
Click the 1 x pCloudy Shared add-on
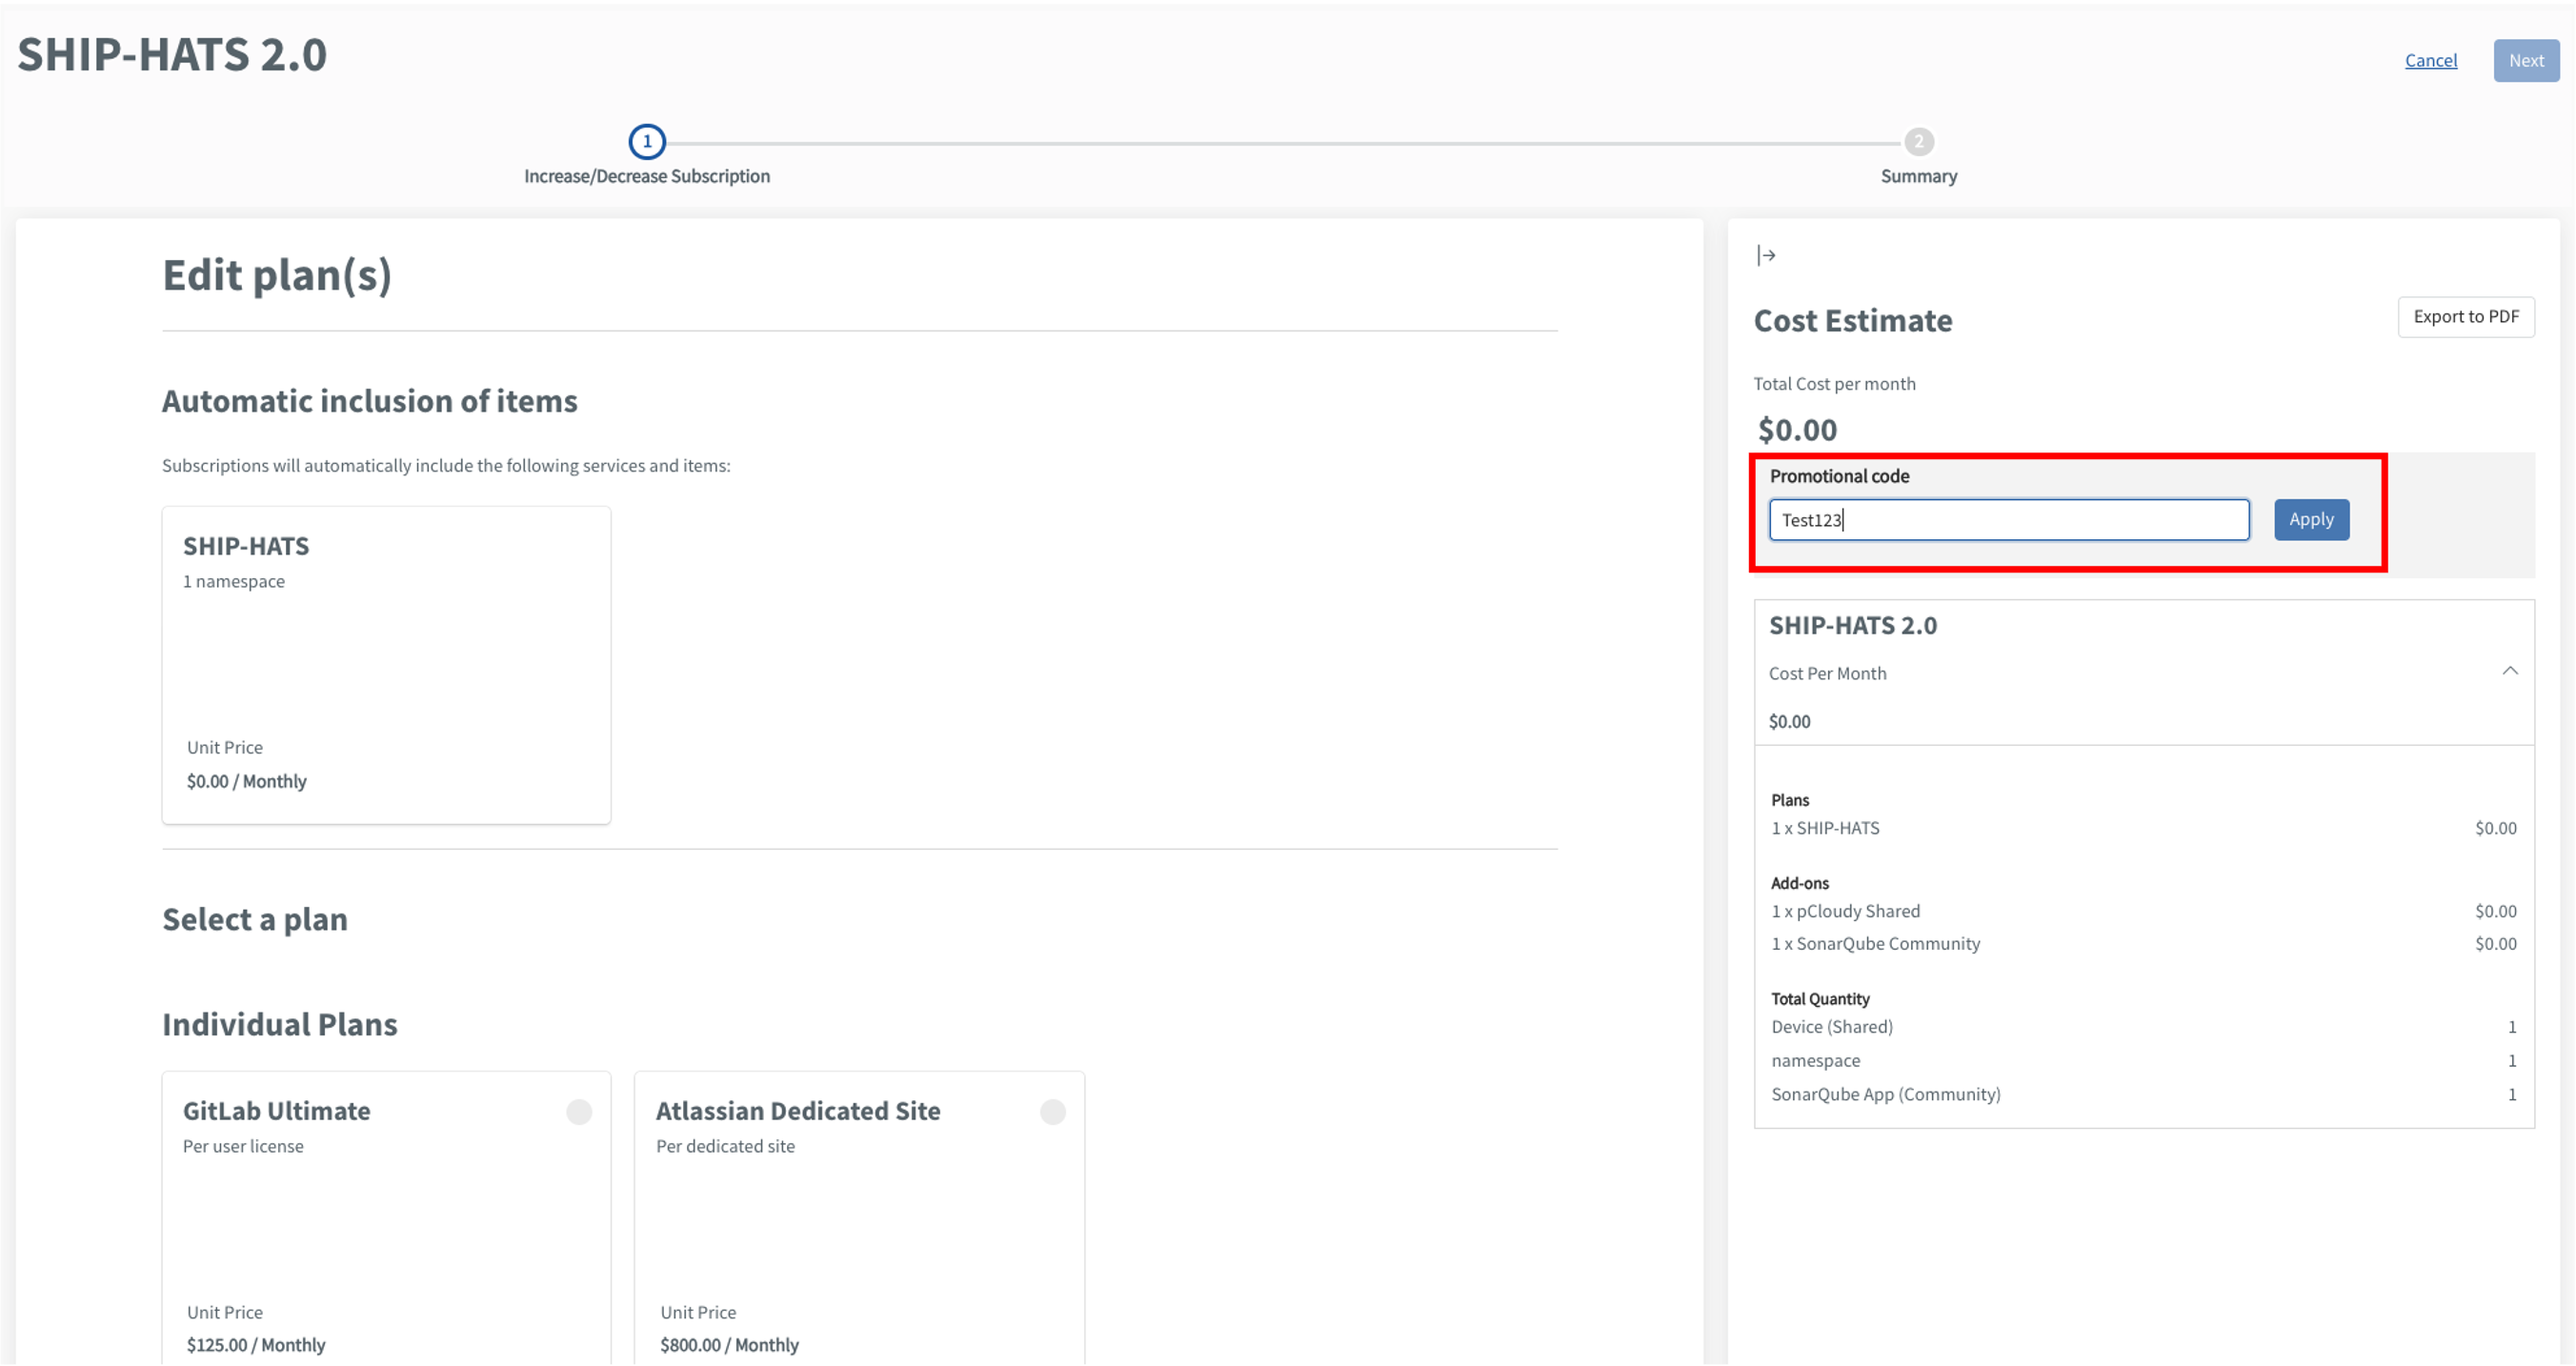(1846, 912)
